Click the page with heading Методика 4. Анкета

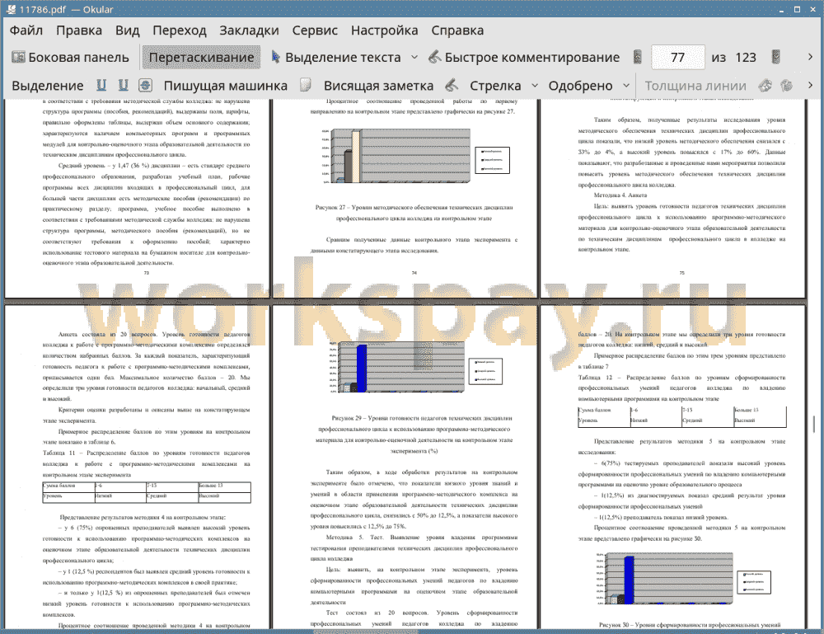pos(673,199)
